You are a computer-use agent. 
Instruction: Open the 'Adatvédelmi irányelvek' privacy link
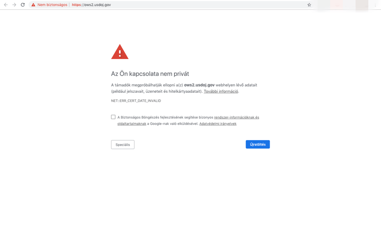(x=218, y=123)
